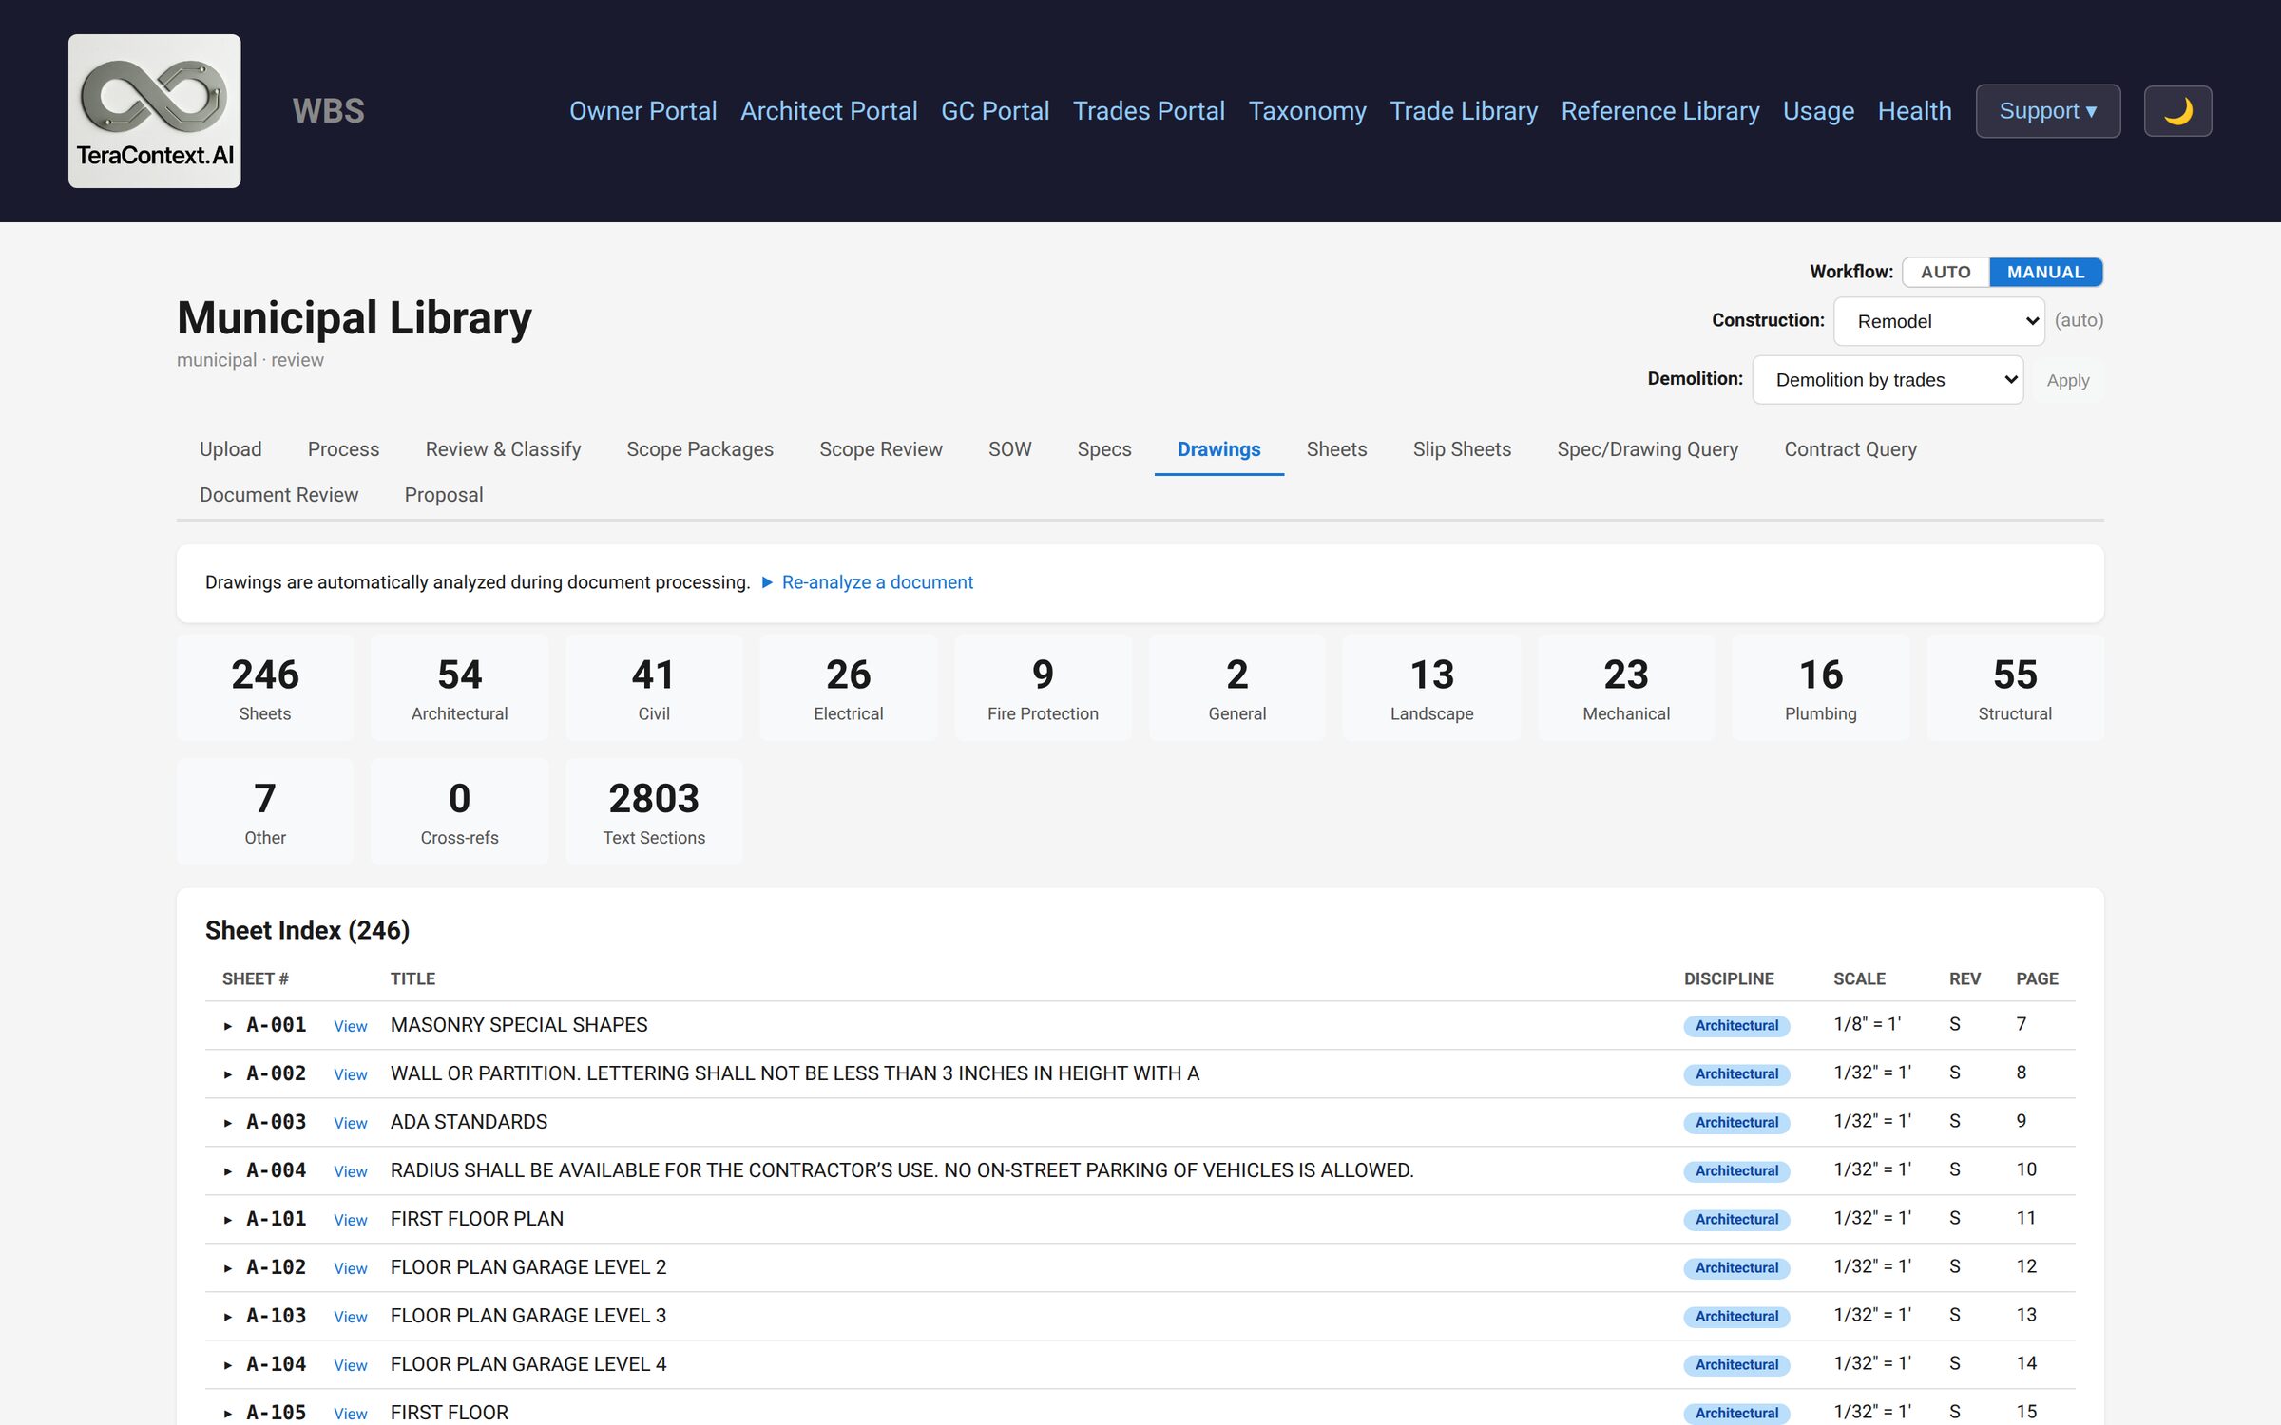Click title FIRST FLOOR PLAN
Viewport: 2281px width, 1425px height.
(x=477, y=1219)
